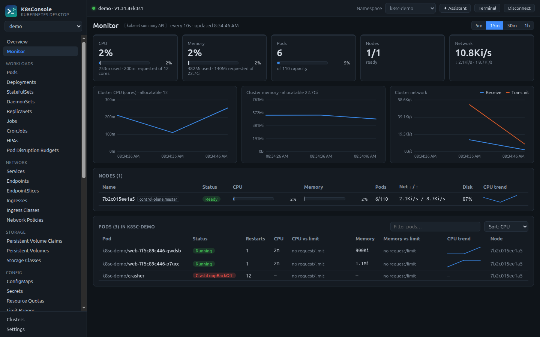Click the Pods capacity bar in the Pods card
Image resolution: width=540 pixels, height=337 pixels.
point(302,63)
